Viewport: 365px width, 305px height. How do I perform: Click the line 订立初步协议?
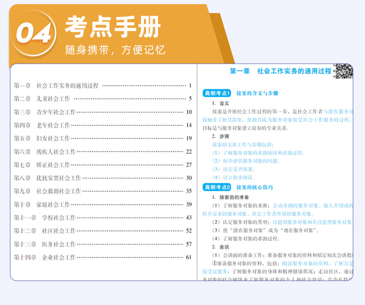(x=234, y=177)
